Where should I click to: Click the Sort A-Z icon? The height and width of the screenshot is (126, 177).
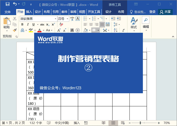[x=116, y=30]
